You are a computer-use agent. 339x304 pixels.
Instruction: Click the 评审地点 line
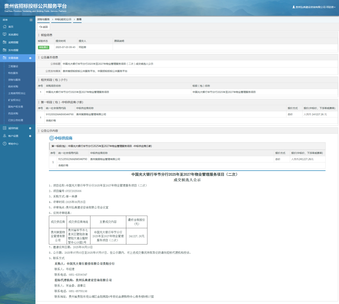pyautogui.click(x=79, y=208)
